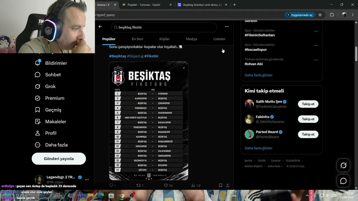Open the Gizlilik footer link
The image size is (358, 201).
coord(262,161)
